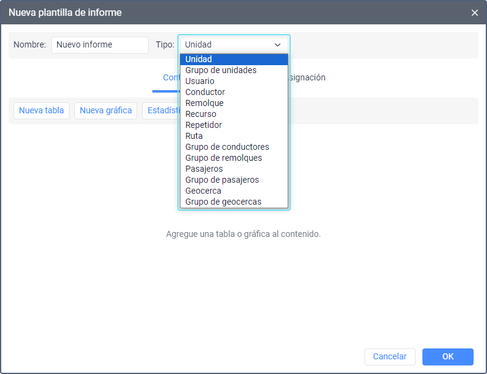Select Usuario from the type list

click(233, 81)
